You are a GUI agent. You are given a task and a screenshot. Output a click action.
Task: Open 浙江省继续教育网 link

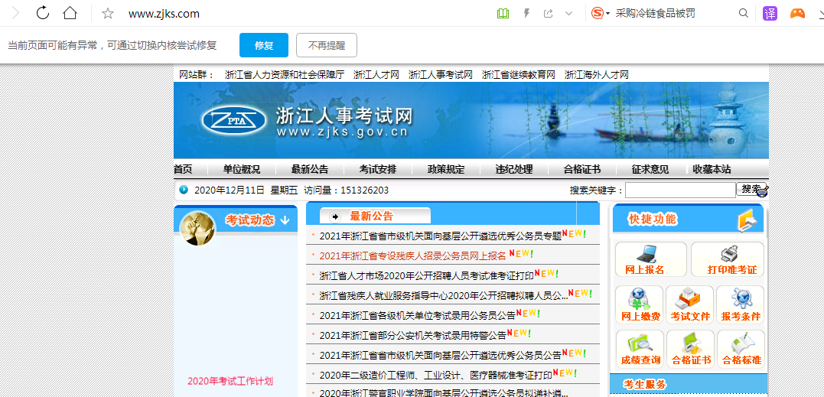point(518,74)
